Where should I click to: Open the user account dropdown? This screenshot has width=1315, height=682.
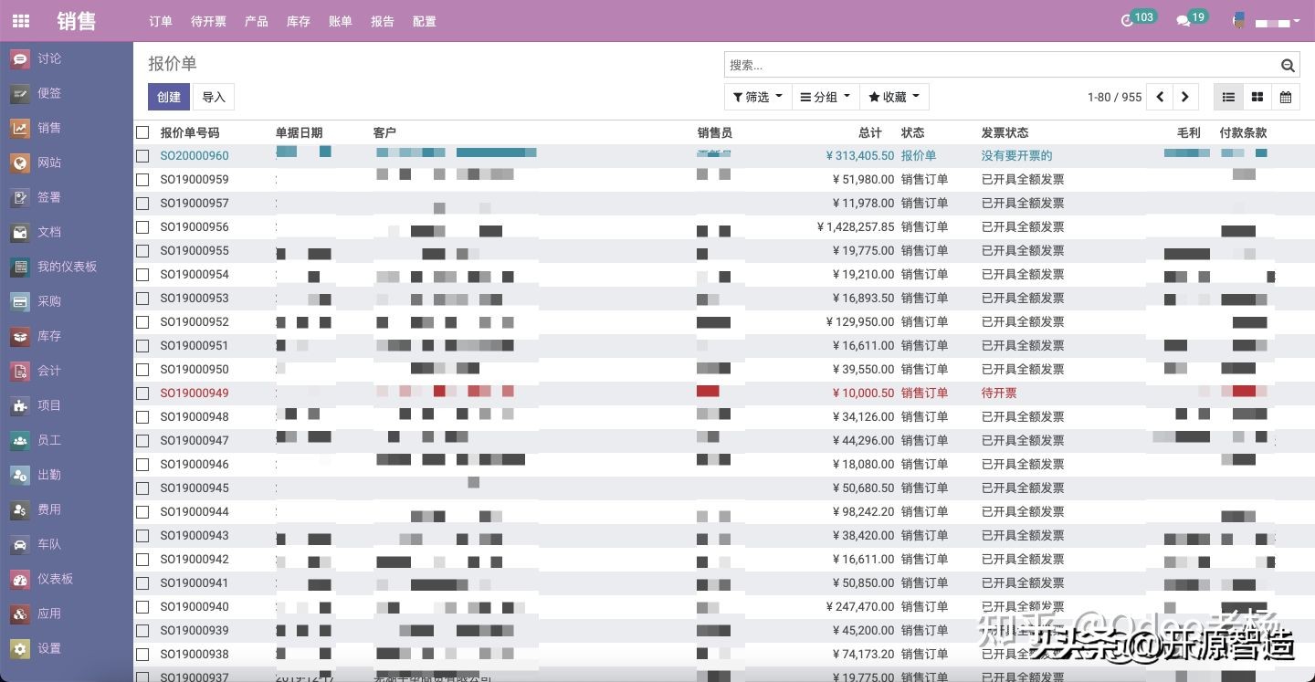(x=1266, y=21)
